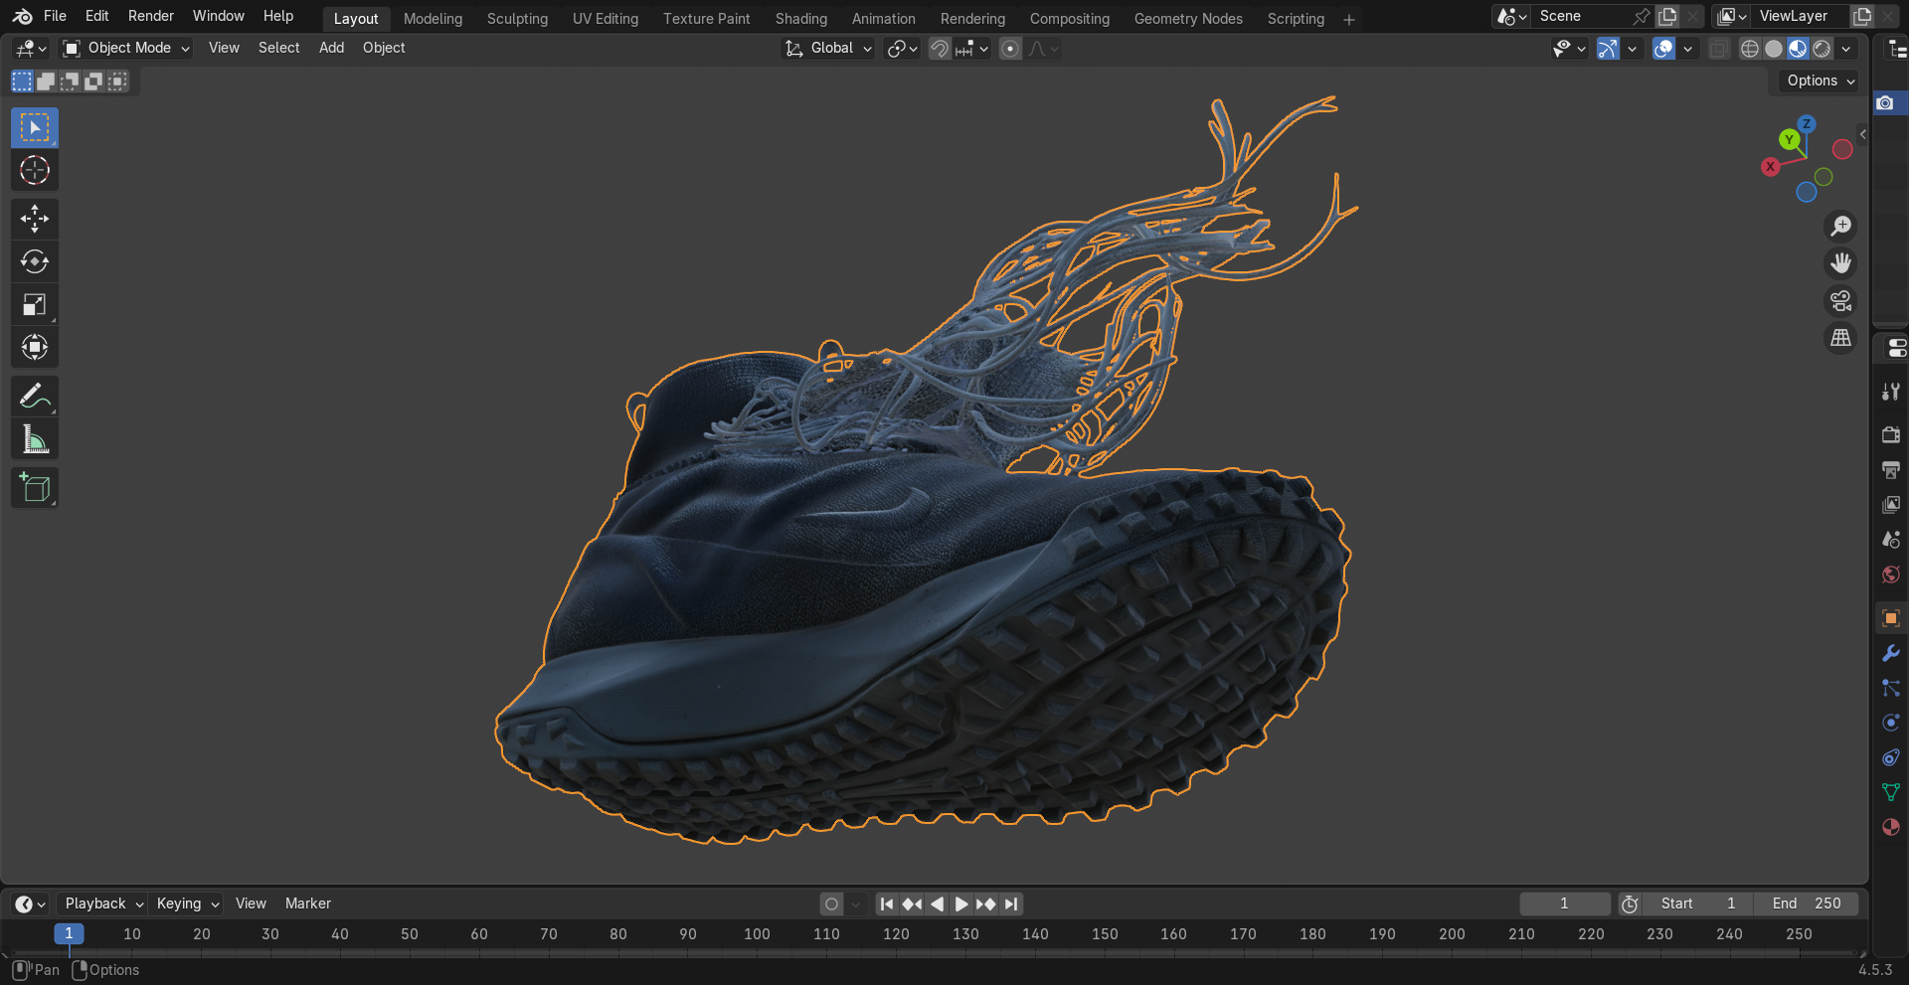Open the Keying dropdown

click(x=186, y=903)
